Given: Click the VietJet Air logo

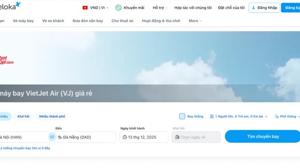Looking at the screenshot, I should coord(7,60).
